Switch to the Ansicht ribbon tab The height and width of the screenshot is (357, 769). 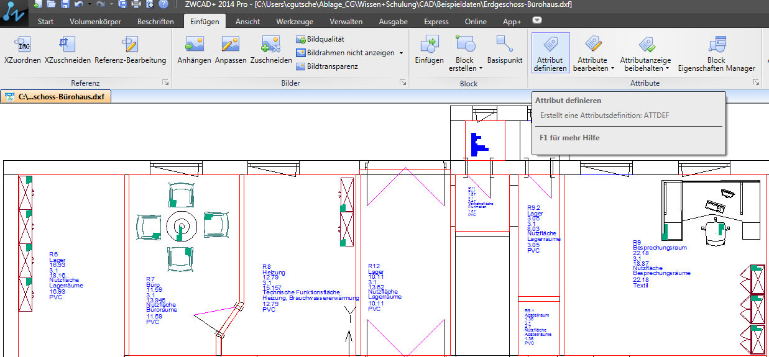click(247, 22)
